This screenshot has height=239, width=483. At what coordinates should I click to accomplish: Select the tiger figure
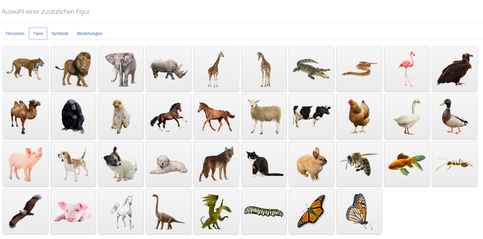26,69
